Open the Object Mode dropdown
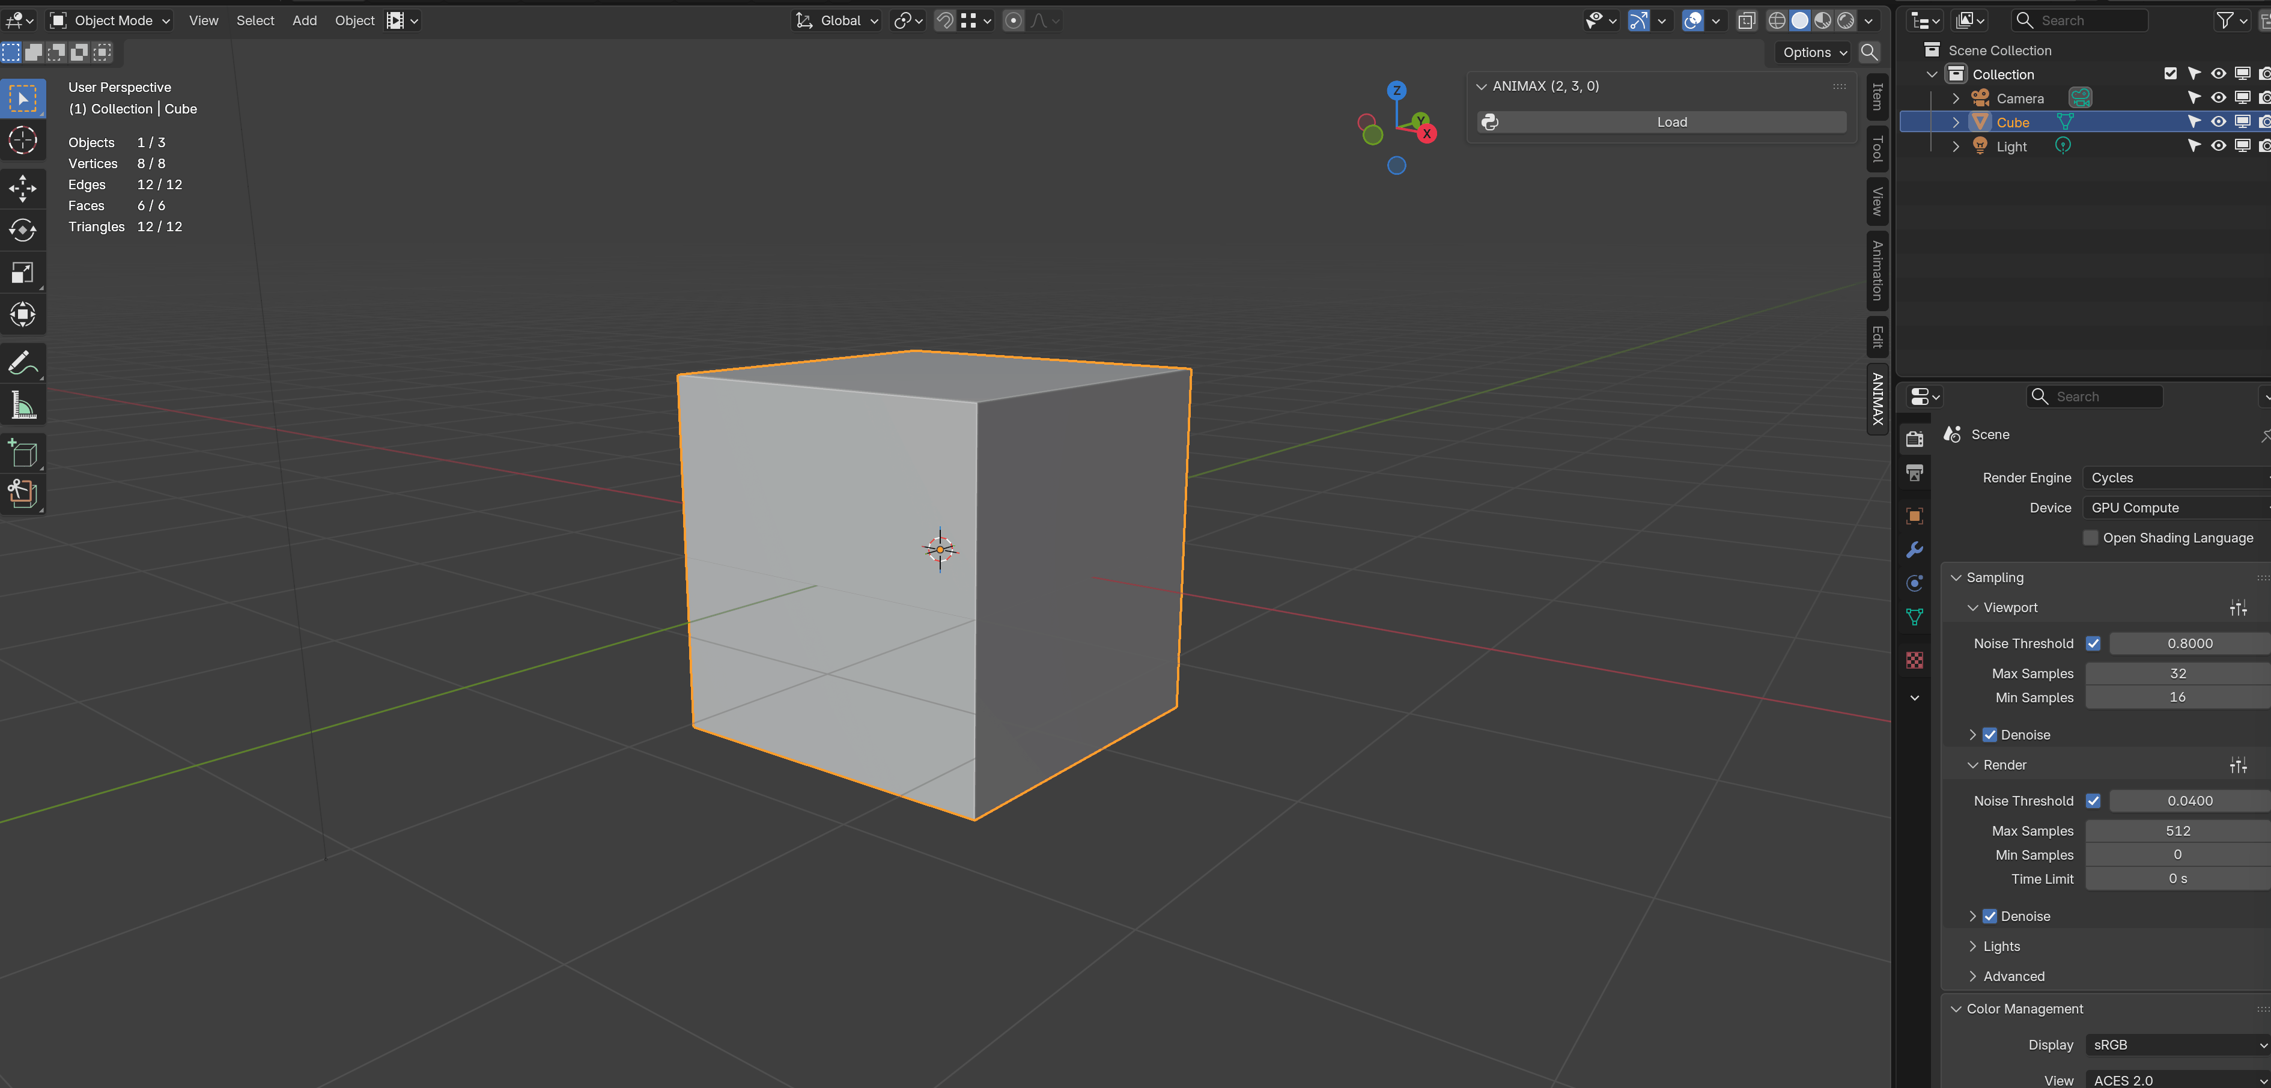This screenshot has height=1088, width=2271. tap(110, 20)
